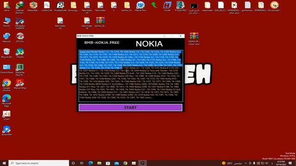The width and height of the screenshot is (296, 166).
Task: Select the sama desktop icon
Action: coord(6,6)
